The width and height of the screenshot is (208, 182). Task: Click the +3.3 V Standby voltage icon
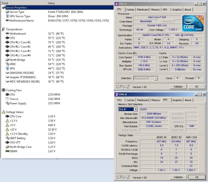[7, 134]
